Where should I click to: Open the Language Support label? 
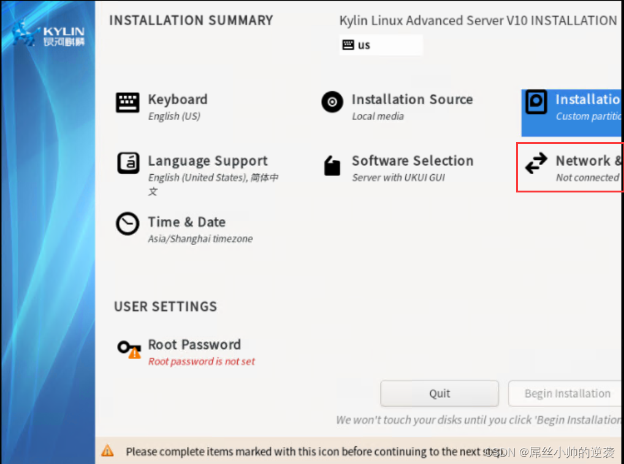(208, 161)
